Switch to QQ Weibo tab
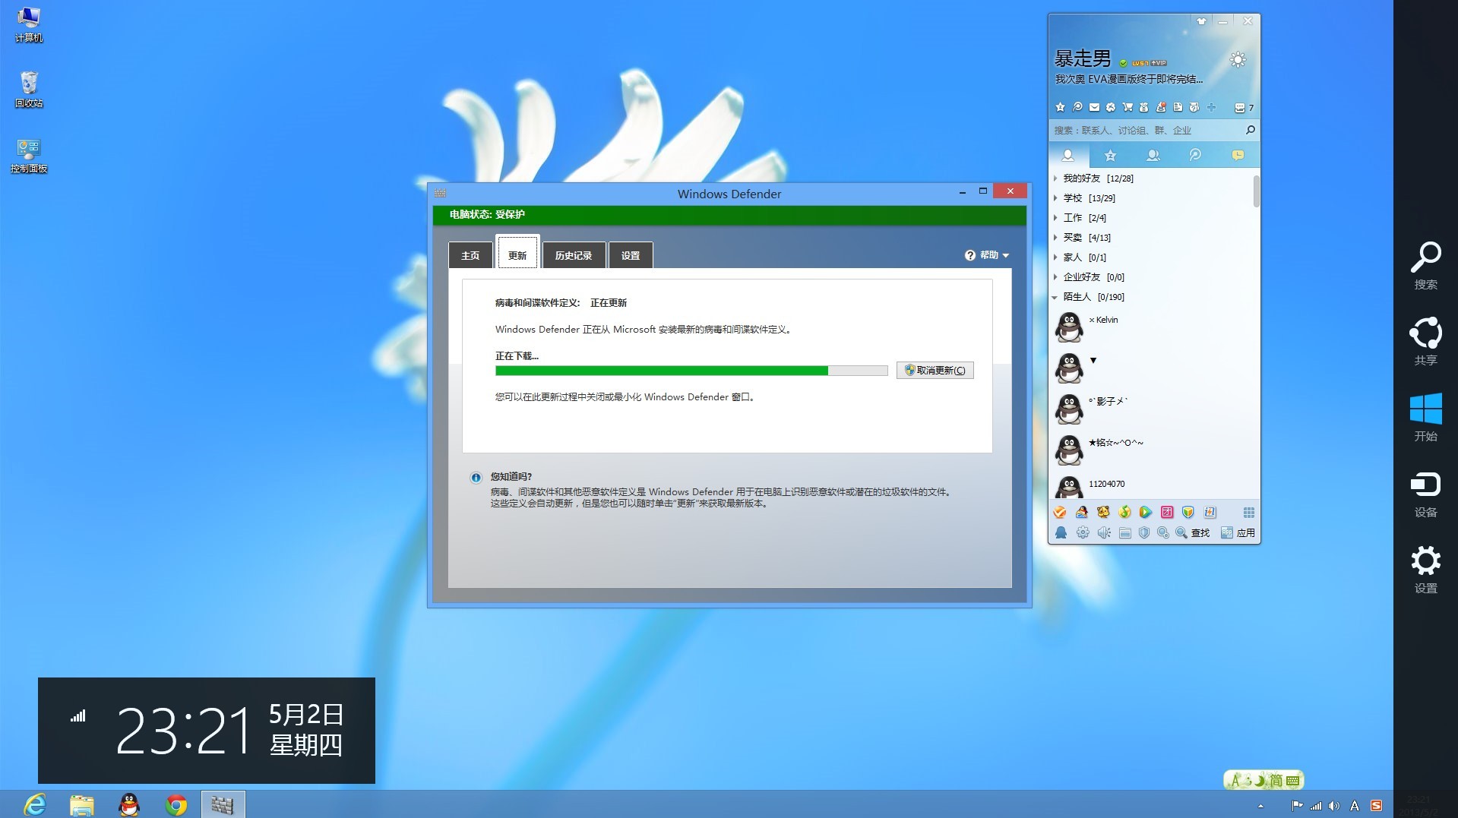Viewport: 1458px width, 818px height. click(x=1195, y=155)
